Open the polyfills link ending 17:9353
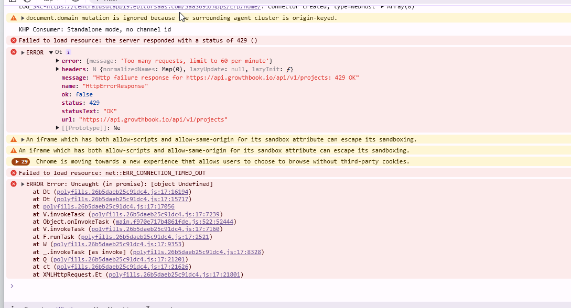The height and width of the screenshot is (308, 571). click(117, 245)
